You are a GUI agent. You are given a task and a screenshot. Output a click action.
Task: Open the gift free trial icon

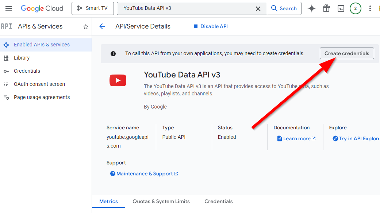(x=326, y=8)
